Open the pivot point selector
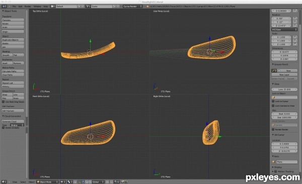Viewport: 302px width, 184px height. [69, 182]
